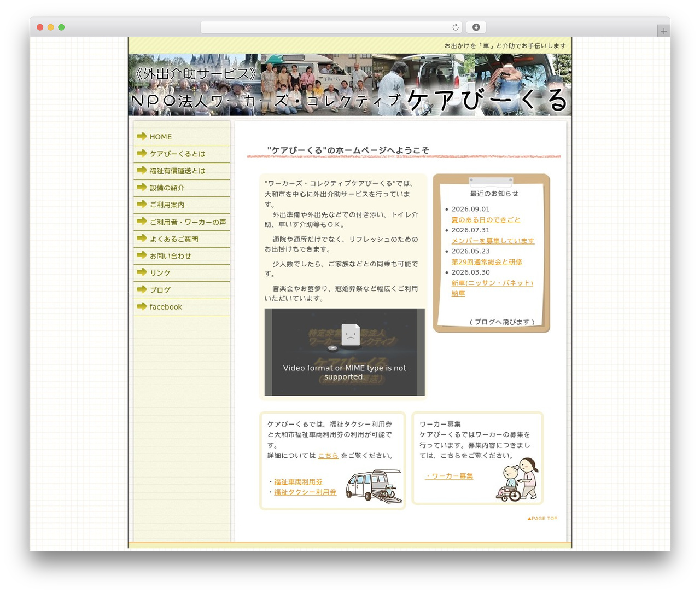Open the 第29回通常総会と研修 news link
This screenshot has width=700, height=593.
(487, 262)
